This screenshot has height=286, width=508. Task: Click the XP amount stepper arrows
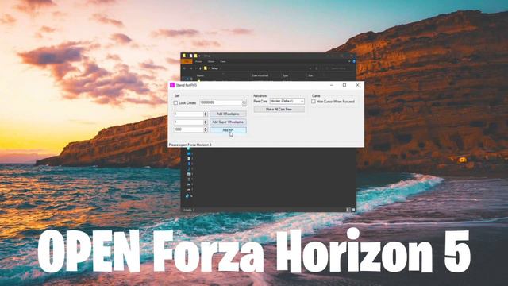(206, 129)
